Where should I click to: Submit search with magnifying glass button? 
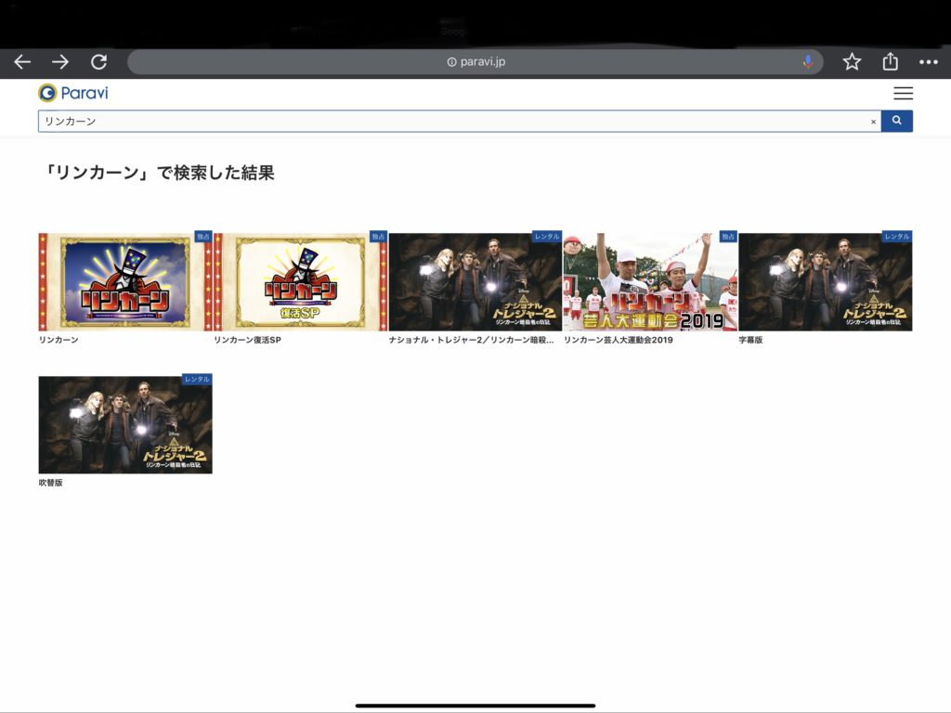[x=897, y=122]
